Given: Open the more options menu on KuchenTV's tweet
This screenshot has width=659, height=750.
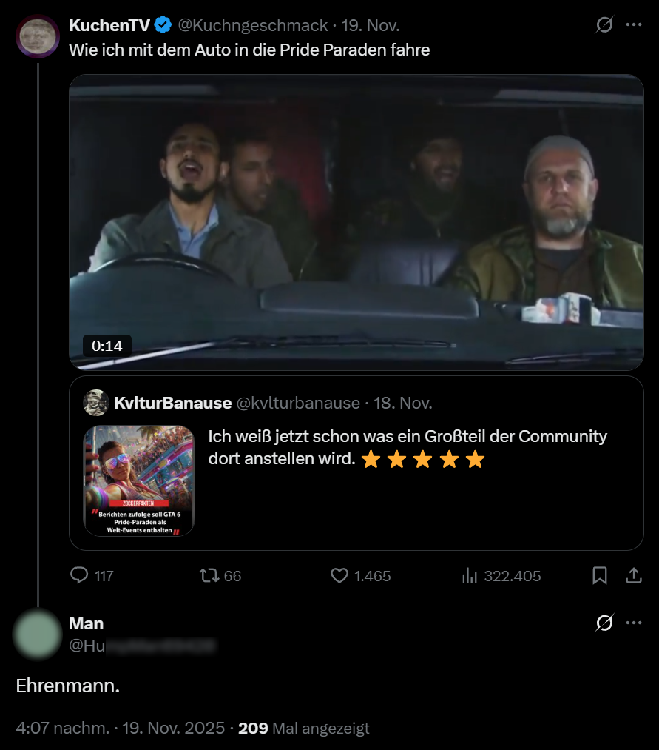Looking at the screenshot, I should pyautogui.click(x=634, y=24).
